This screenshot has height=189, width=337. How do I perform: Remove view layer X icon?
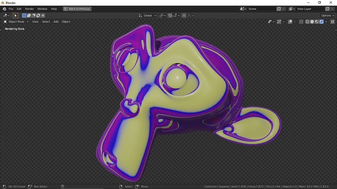[332, 9]
